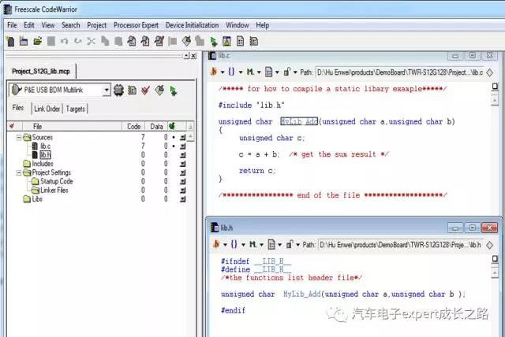
Task: Collapse the Sources folder tree node
Action: [18, 137]
